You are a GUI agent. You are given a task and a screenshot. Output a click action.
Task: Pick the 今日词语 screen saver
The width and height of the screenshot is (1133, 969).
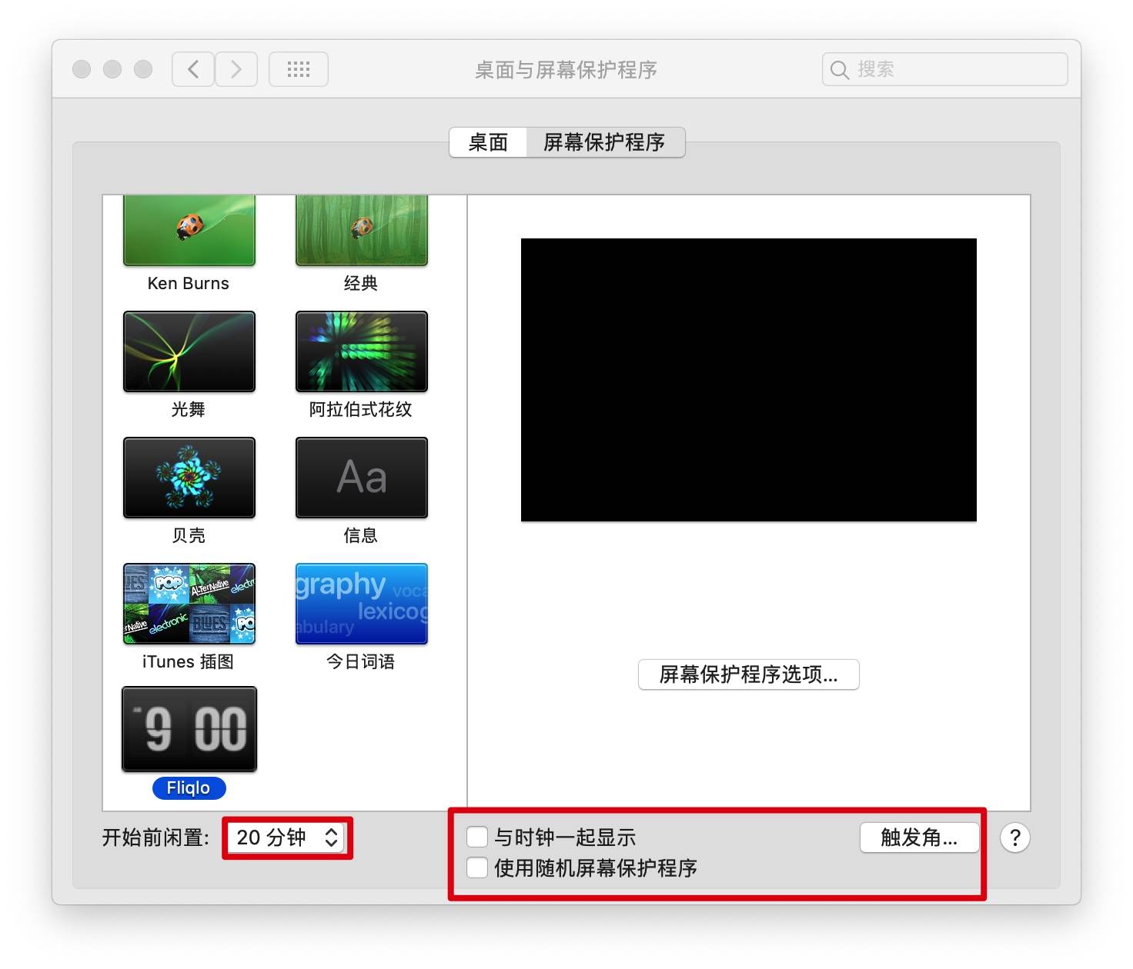tap(361, 604)
